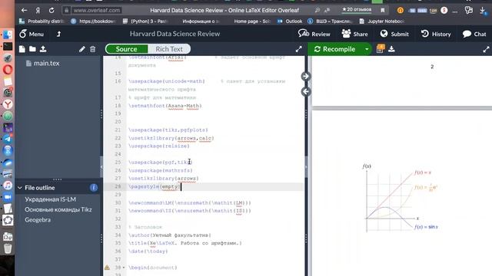Open the [Python] 3 bookmark
This screenshot has height=276, width=492.
coord(145,21)
